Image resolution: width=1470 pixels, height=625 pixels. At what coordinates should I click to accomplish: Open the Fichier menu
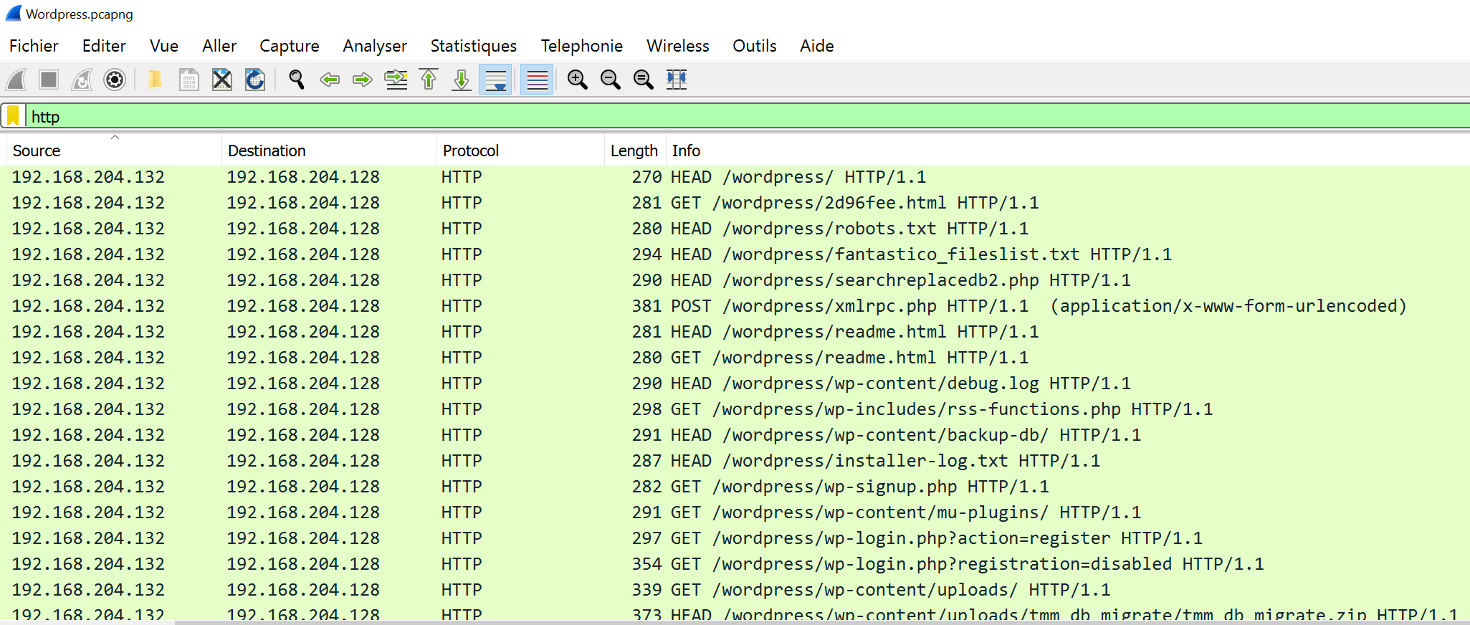34,46
